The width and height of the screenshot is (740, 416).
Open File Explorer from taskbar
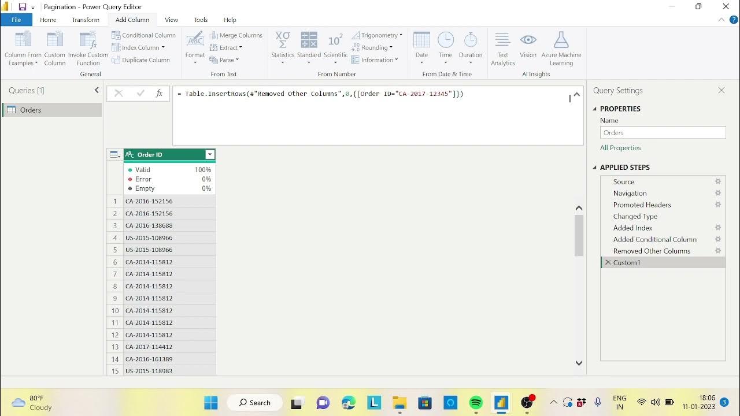click(399, 403)
